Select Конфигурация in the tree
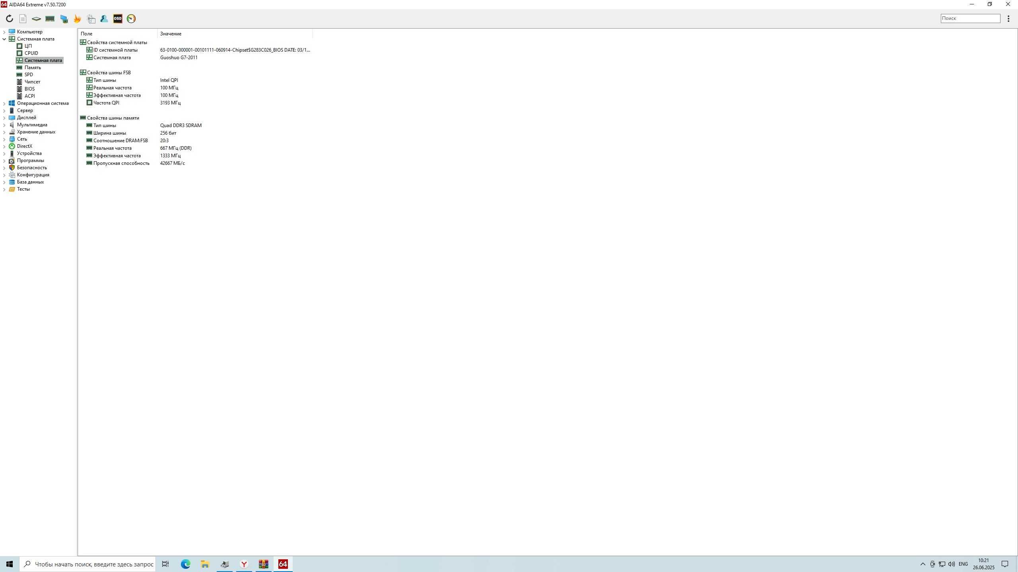The image size is (1018, 572). coord(33,175)
